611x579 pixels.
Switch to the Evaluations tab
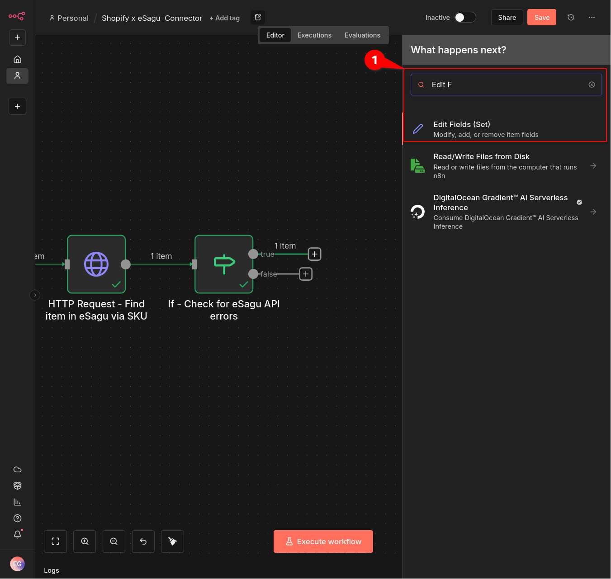tap(362, 35)
